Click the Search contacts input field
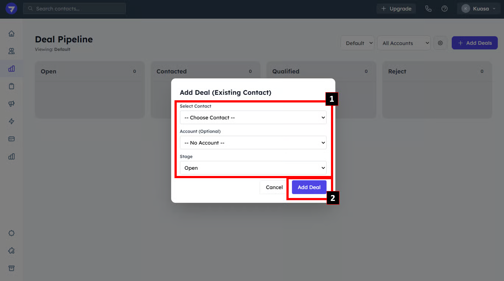The image size is (504, 281). [x=74, y=8]
